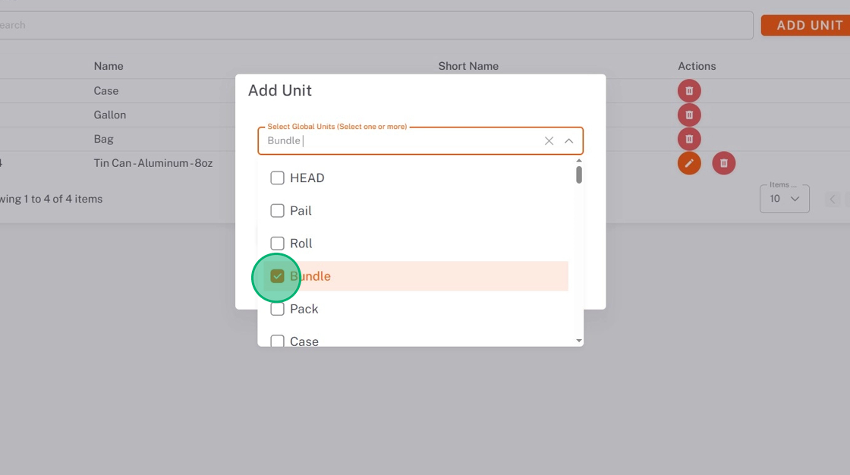This screenshot has width=850, height=475.
Task: Click the Global Units text input
Action: tap(402, 141)
